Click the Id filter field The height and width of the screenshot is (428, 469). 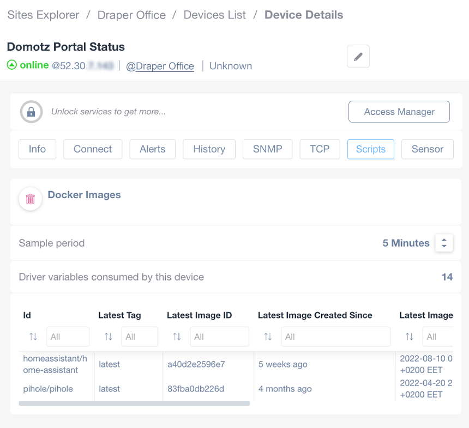(68, 337)
